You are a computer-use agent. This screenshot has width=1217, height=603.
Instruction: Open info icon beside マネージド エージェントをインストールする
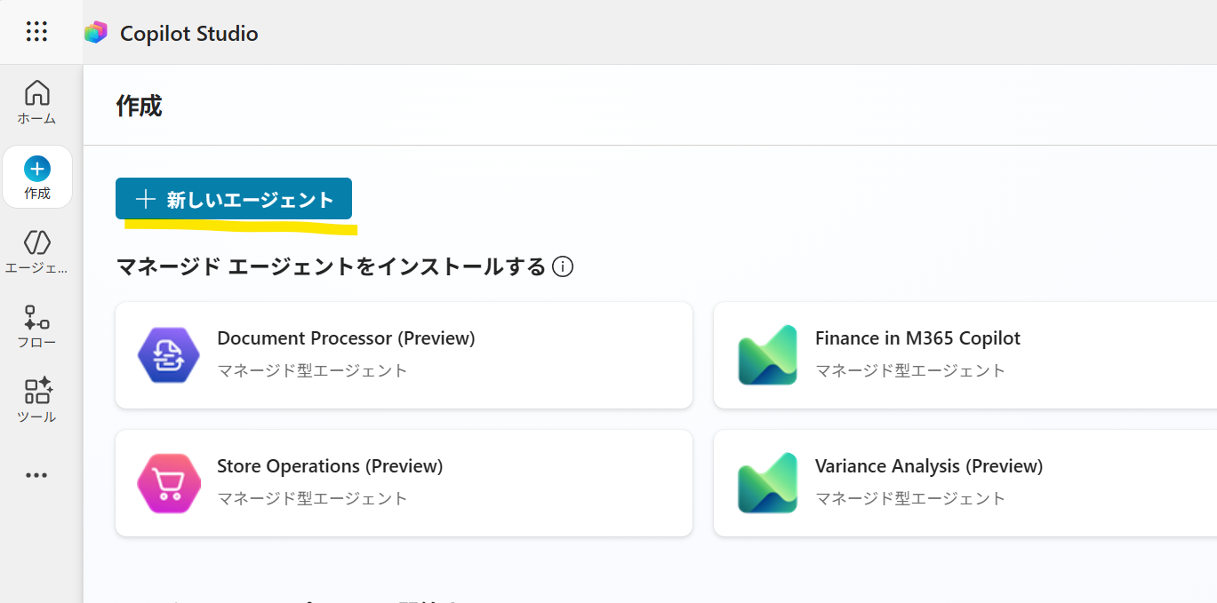[x=563, y=266]
